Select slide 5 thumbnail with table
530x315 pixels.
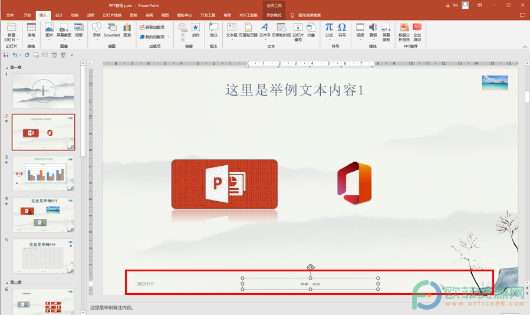pyautogui.click(x=43, y=256)
